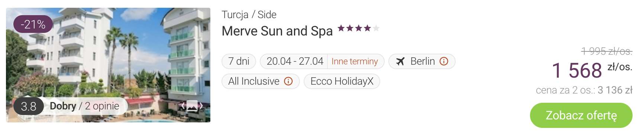Screen dimensions: 640x139
Task: Click the Zobacz ofertę button
Action: coord(581,115)
